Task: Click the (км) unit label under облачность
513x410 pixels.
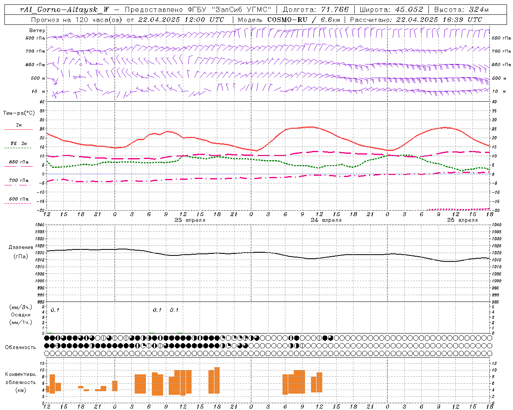Action: [x=21, y=390]
